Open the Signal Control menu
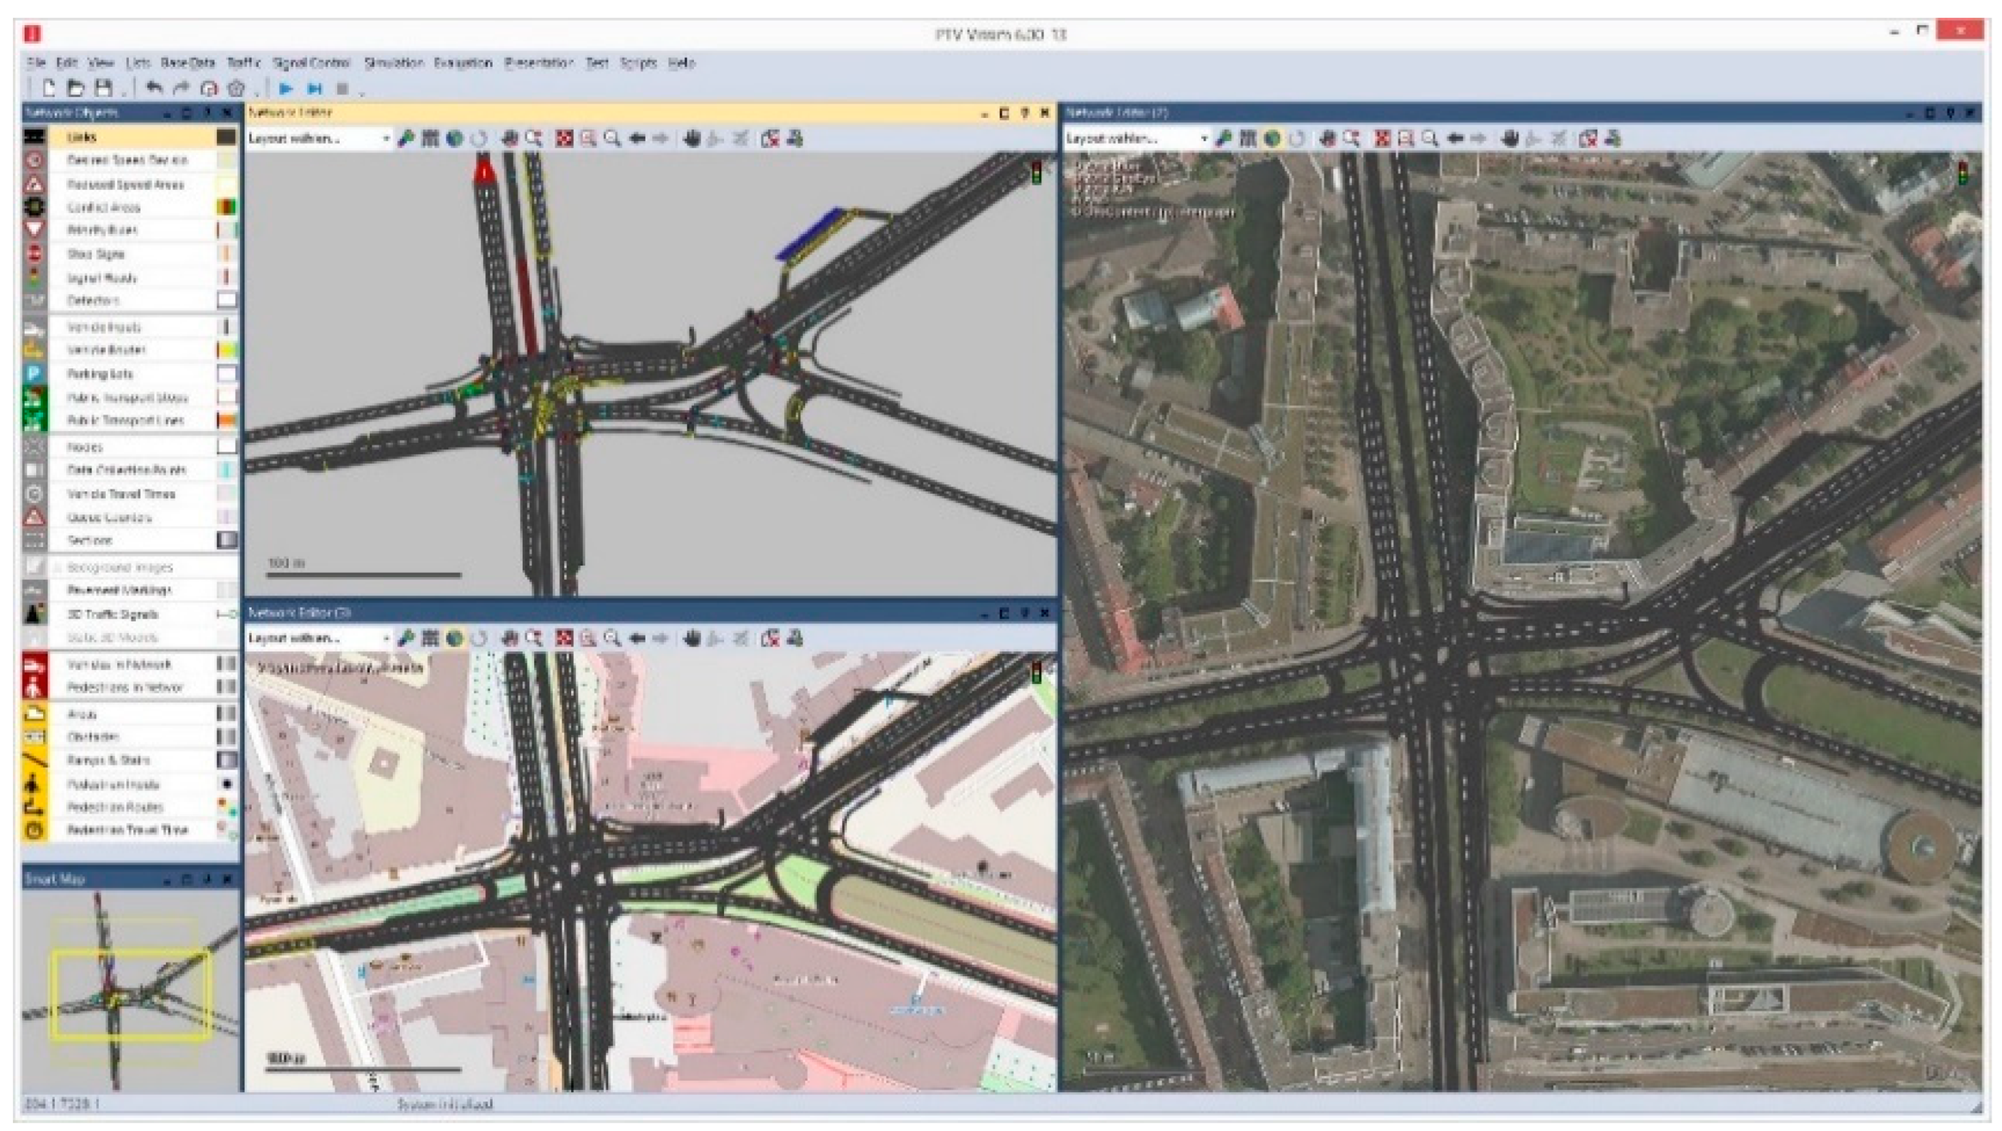Image resolution: width=2002 pixels, height=1131 pixels. (x=311, y=63)
